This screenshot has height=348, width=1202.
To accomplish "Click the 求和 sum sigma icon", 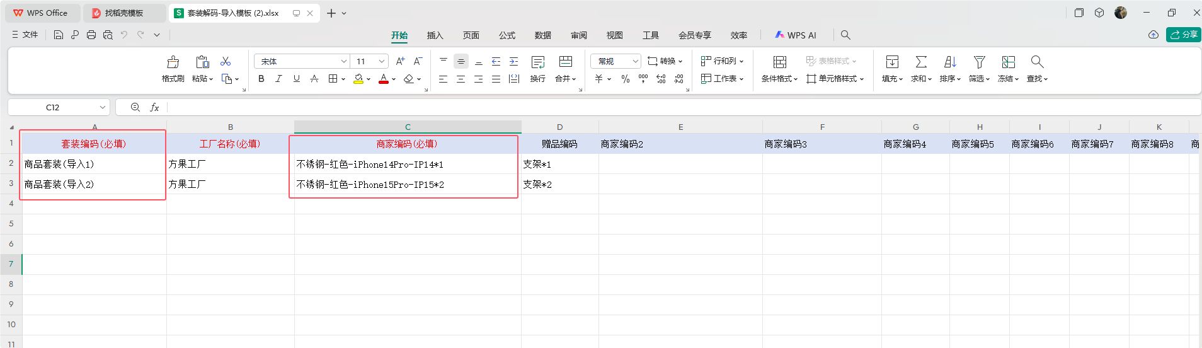I will coord(921,62).
